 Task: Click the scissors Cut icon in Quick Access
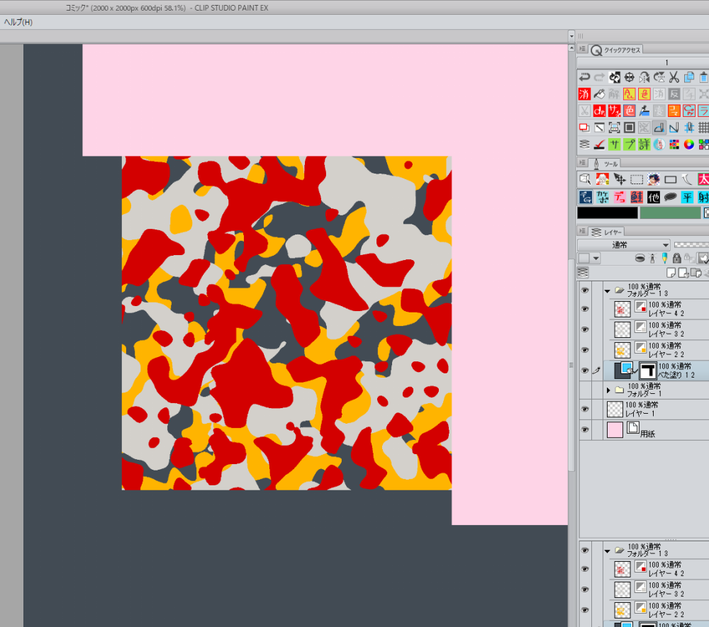click(674, 77)
